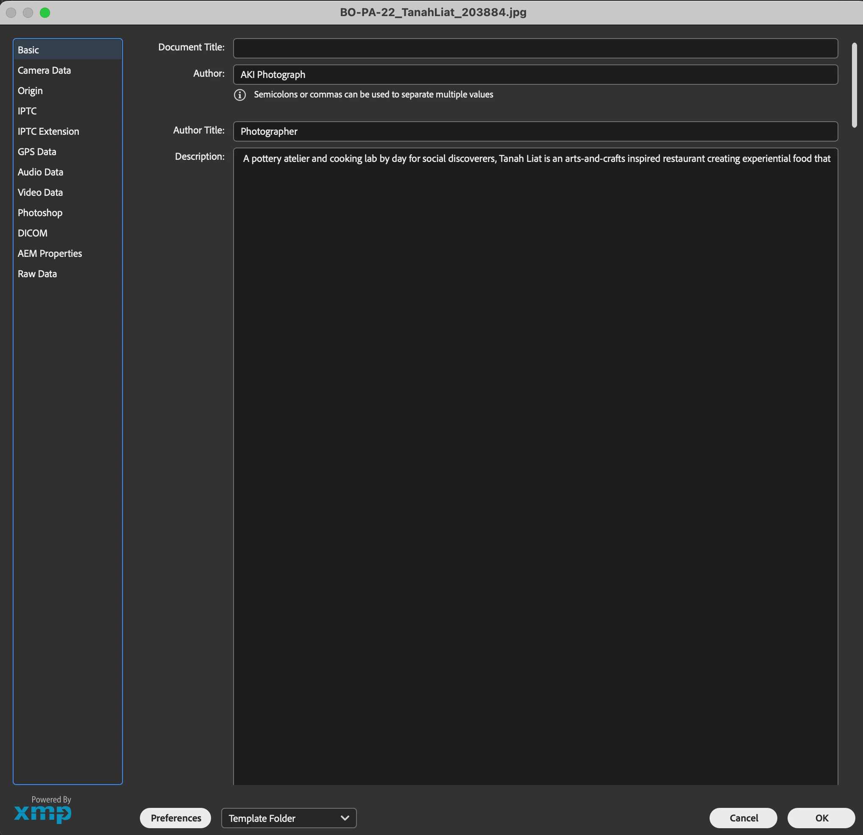Viewport: 863px width, 835px height.
Task: Open the Origin section
Action: pyautogui.click(x=31, y=91)
